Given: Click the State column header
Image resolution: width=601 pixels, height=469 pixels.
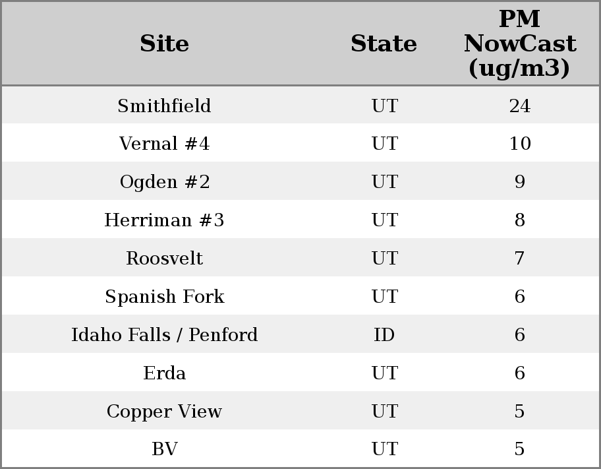Looking at the screenshot, I should (x=384, y=44).
